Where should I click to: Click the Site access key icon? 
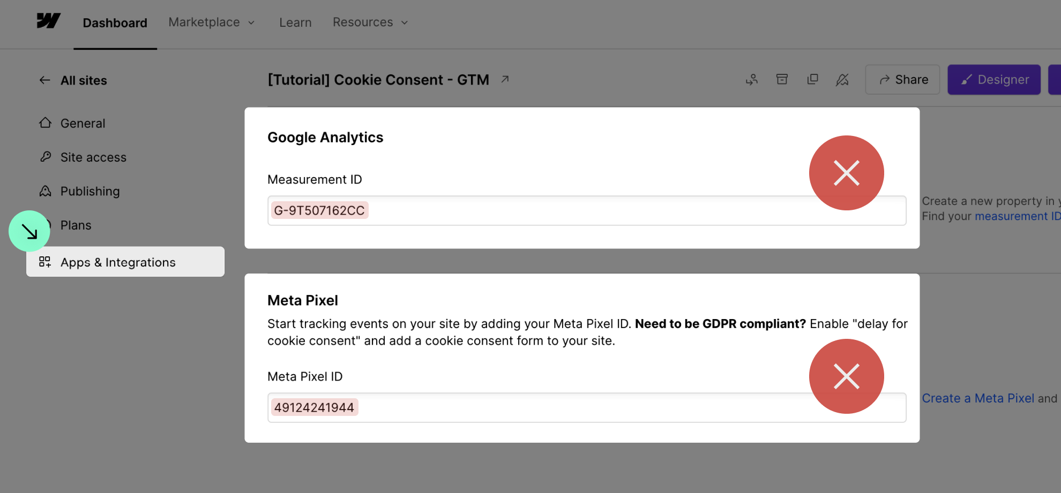click(45, 157)
